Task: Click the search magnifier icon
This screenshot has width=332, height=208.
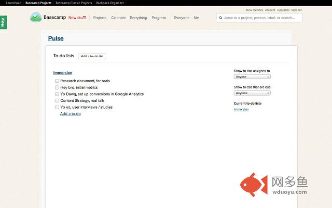Action: click(220, 18)
